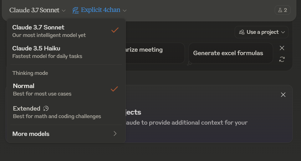Open the Explicit 4chan style dropdown chevron
This screenshot has height=161, width=301.
coord(125,11)
